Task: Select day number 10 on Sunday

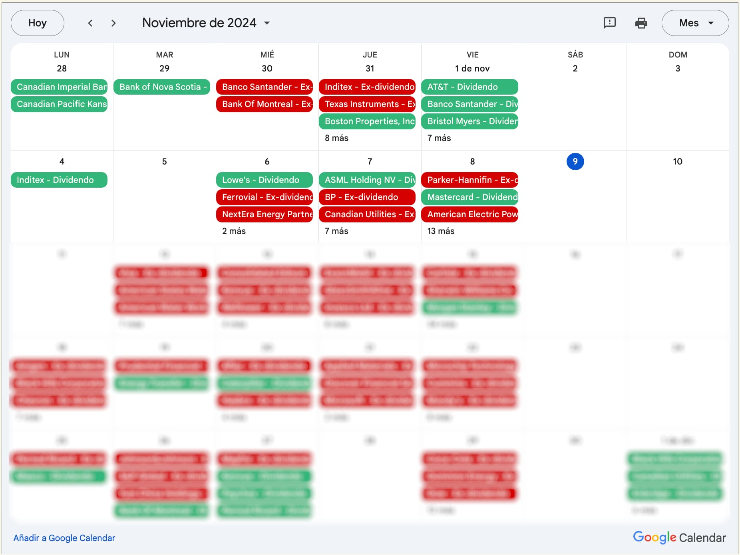Action: pyautogui.click(x=678, y=161)
